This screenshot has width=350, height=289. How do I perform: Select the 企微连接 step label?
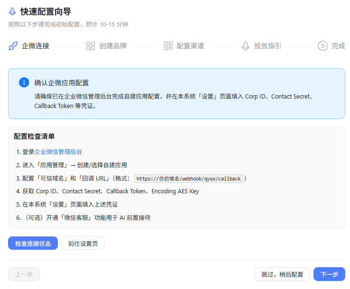coord(36,46)
